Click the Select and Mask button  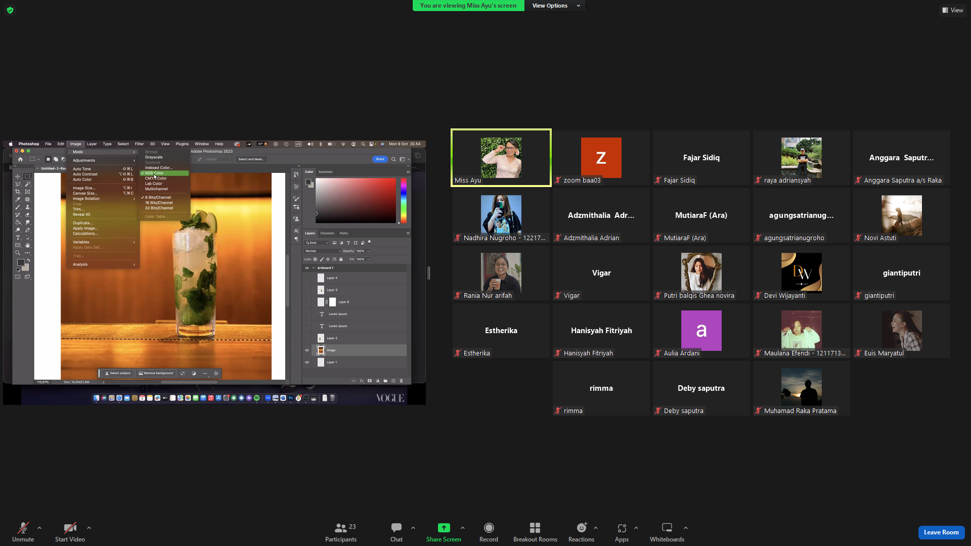click(x=251, y=159)
